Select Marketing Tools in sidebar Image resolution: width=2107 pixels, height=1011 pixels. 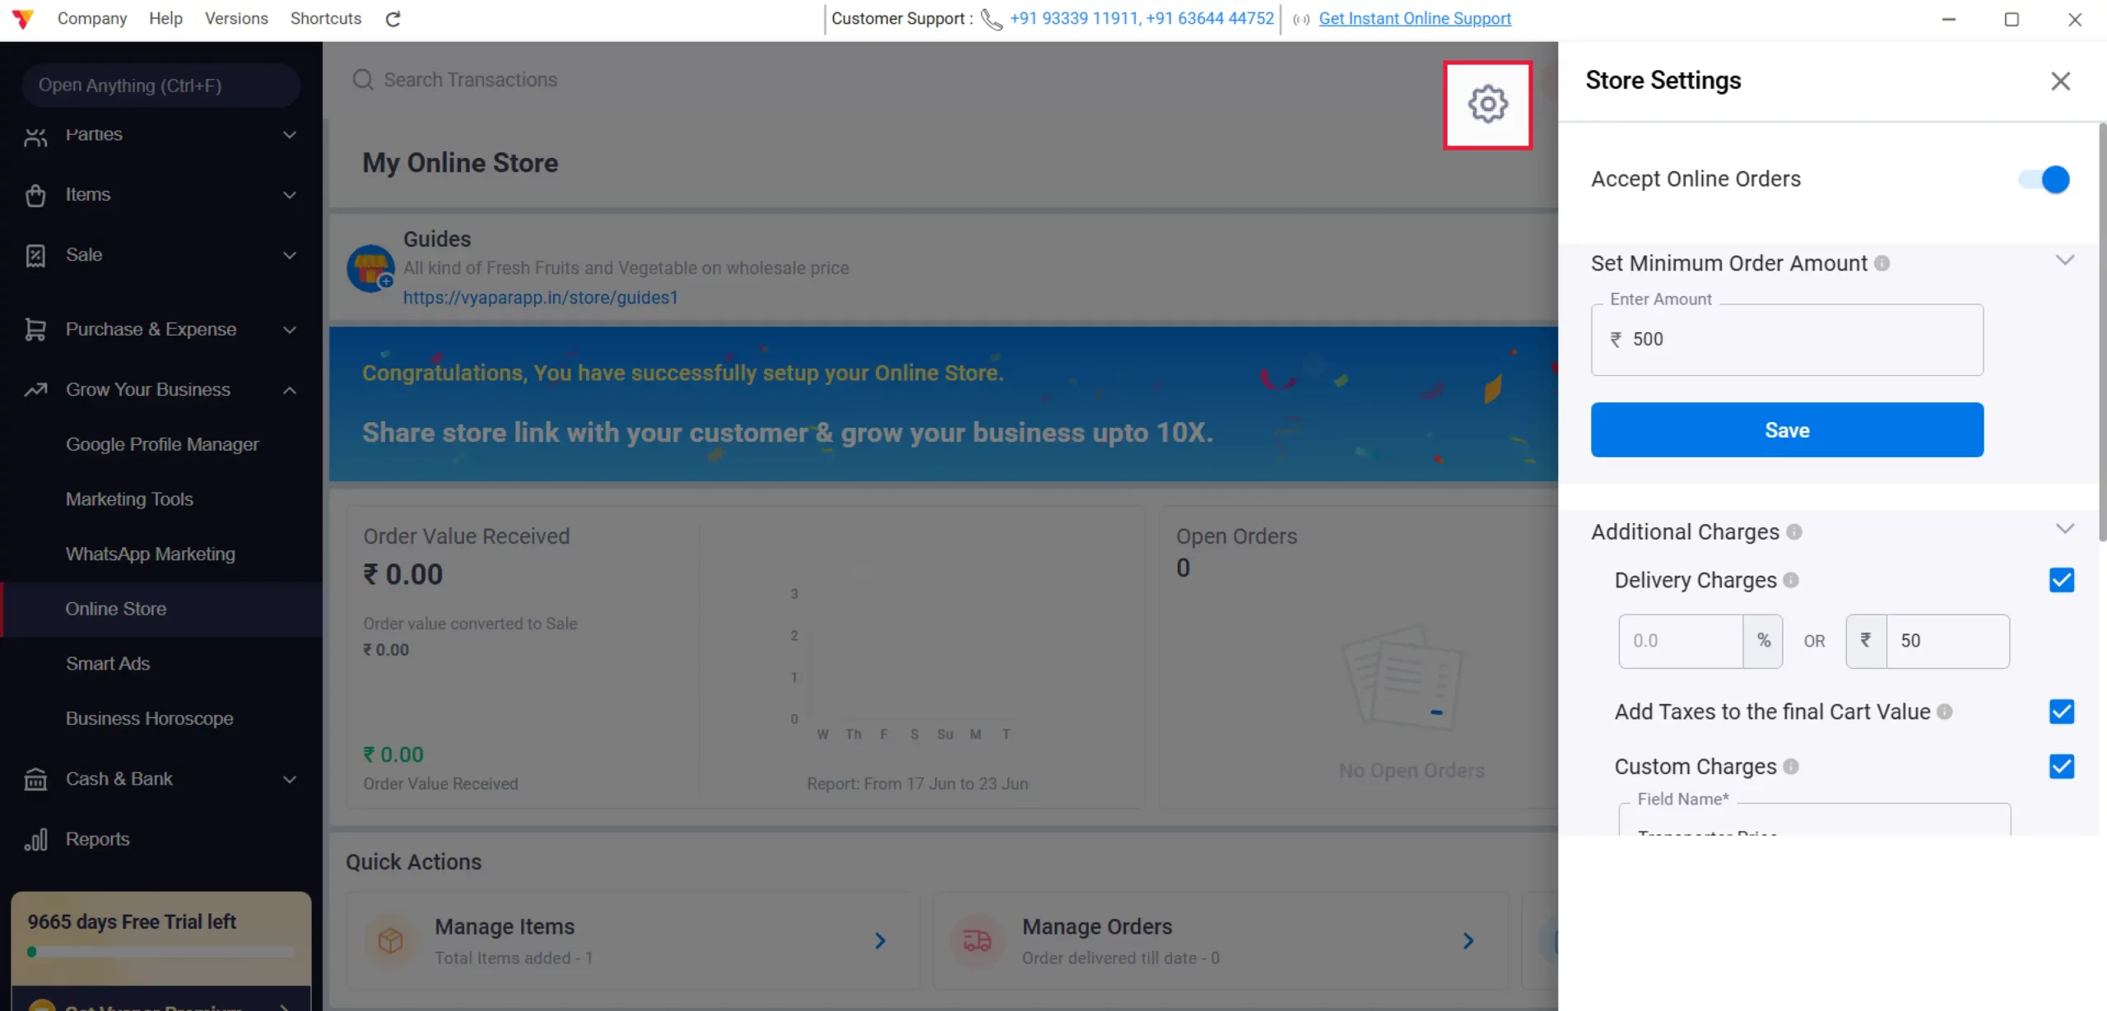129,499
